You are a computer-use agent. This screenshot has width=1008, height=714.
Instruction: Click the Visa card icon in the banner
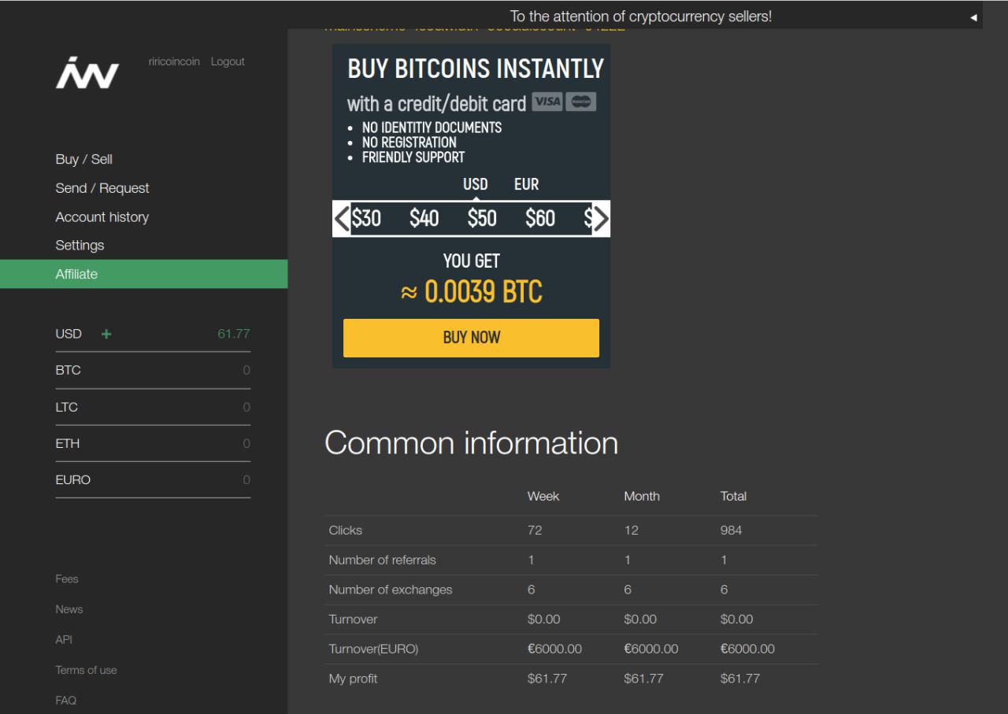coord(547,102)
